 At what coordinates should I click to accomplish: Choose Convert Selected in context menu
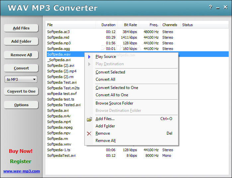[131, 72]
